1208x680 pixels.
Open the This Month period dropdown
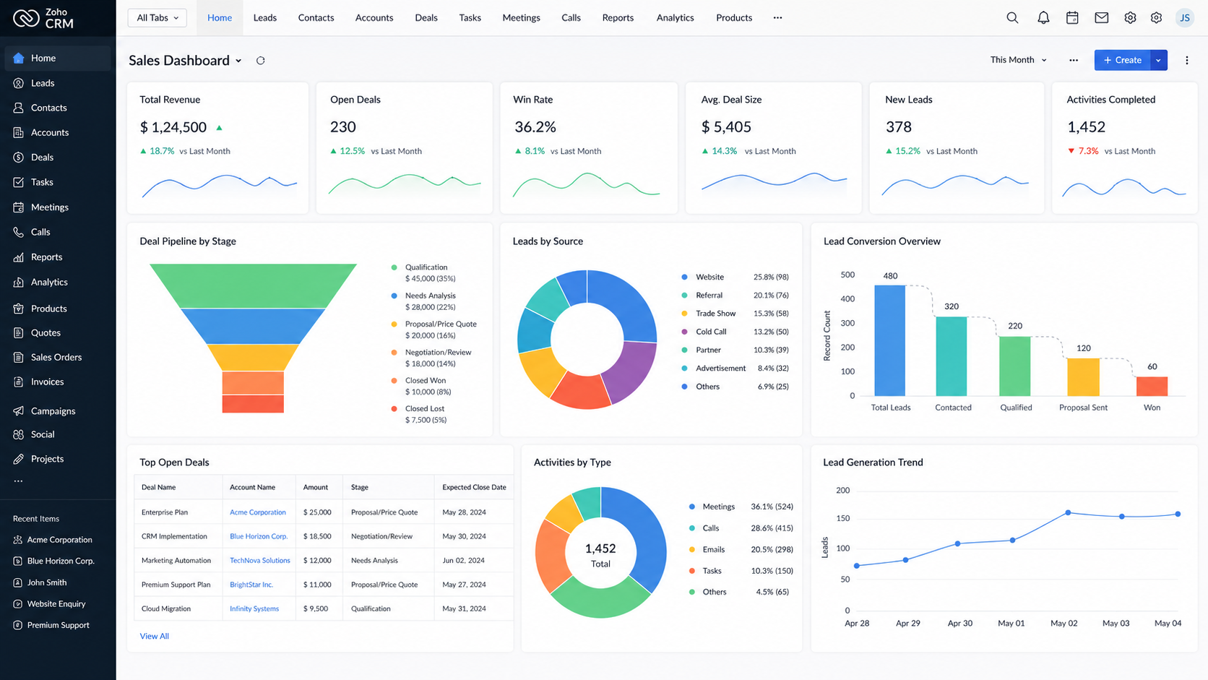pos(1018,60)
